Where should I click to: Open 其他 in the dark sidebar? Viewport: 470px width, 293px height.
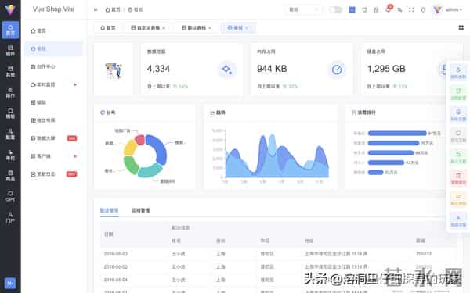pos(10,71)
